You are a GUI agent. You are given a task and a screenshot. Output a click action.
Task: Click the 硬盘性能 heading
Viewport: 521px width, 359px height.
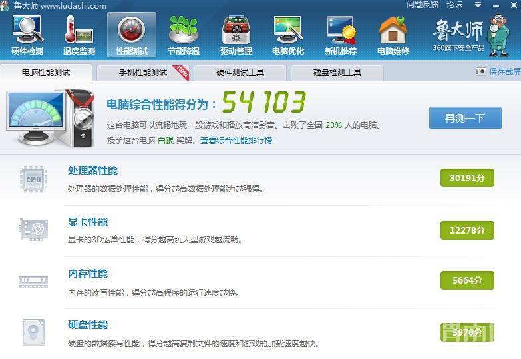(88, 325)
